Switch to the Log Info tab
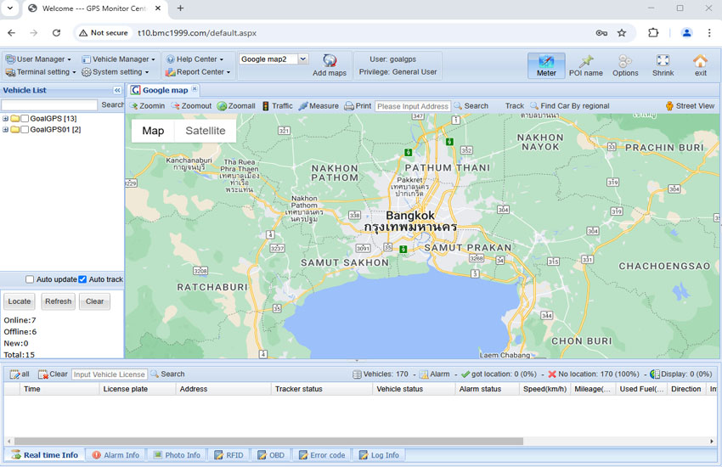The image size is (722, 467). [x=380, y=455]
